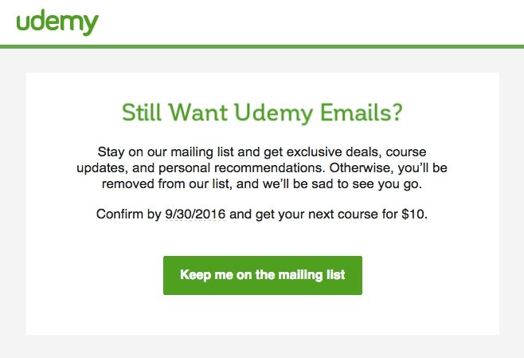Click the word Emails? in the heading
Viewport: 524px width, 358px height.
coord(363,112)
